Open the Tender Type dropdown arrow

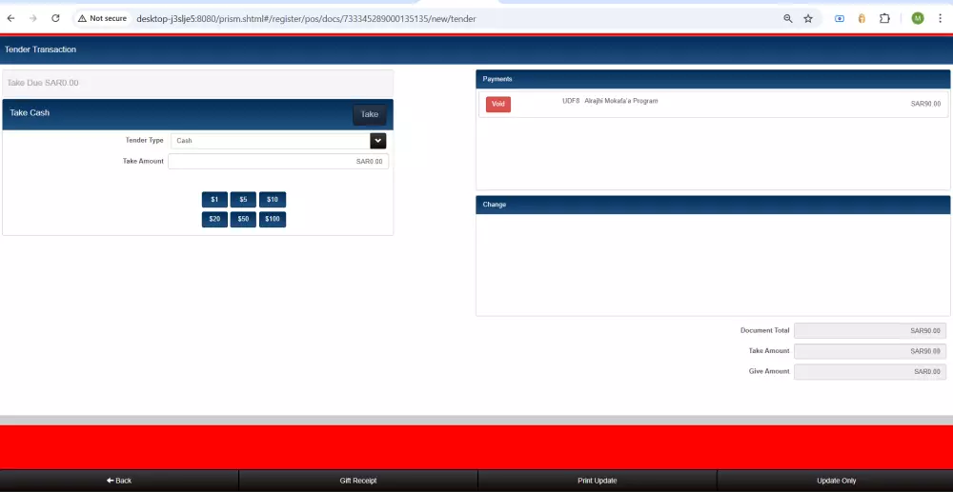378,141
